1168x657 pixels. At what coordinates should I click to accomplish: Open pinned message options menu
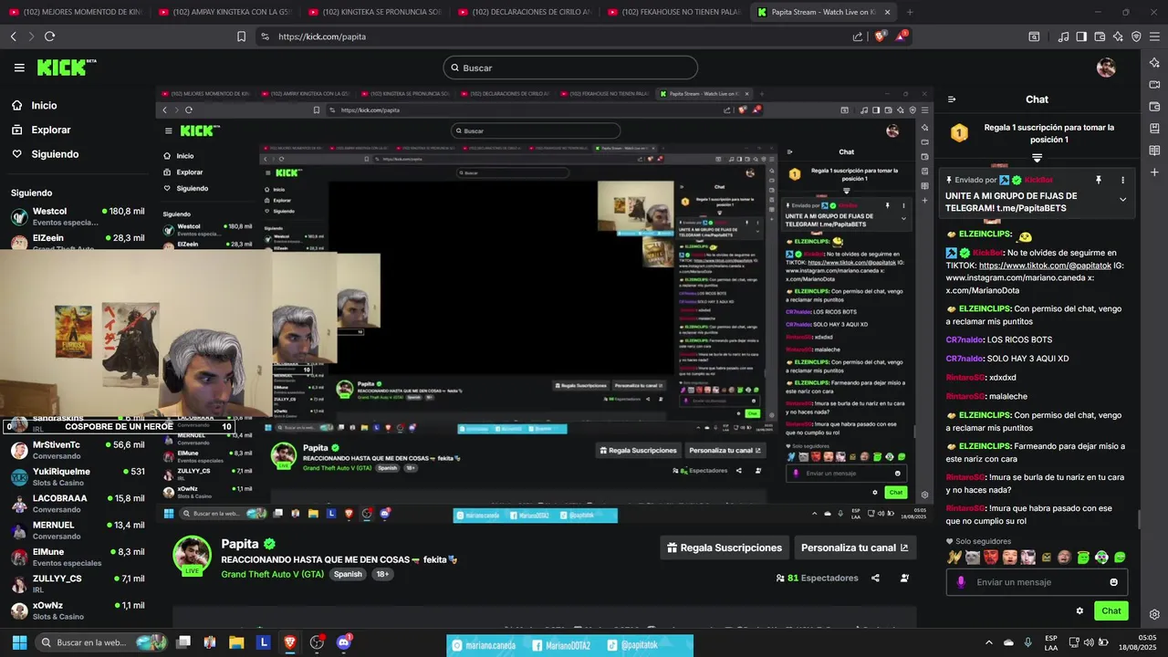(1122, 180)
